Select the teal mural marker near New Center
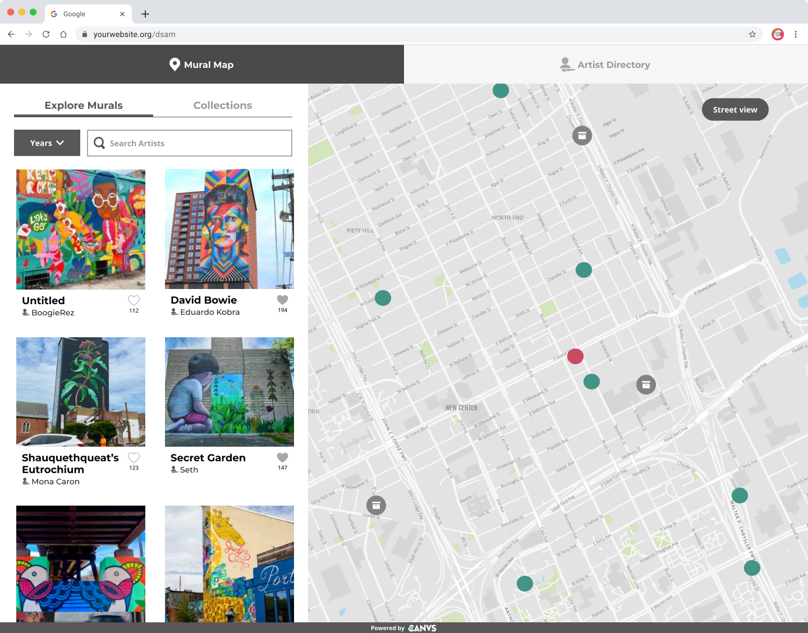Viewport: 808px width, 633px height. click(591, 382)
